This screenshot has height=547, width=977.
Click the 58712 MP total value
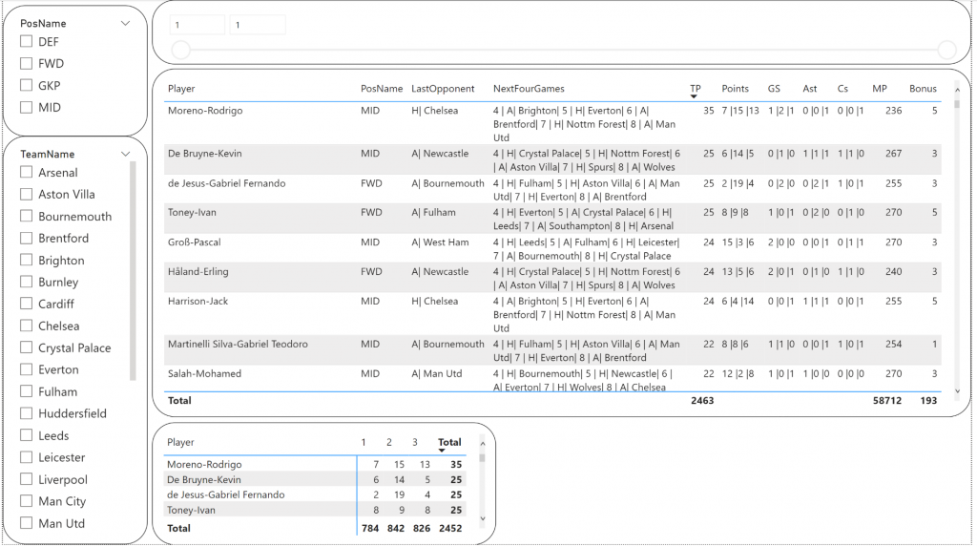(x=886, y=400)
